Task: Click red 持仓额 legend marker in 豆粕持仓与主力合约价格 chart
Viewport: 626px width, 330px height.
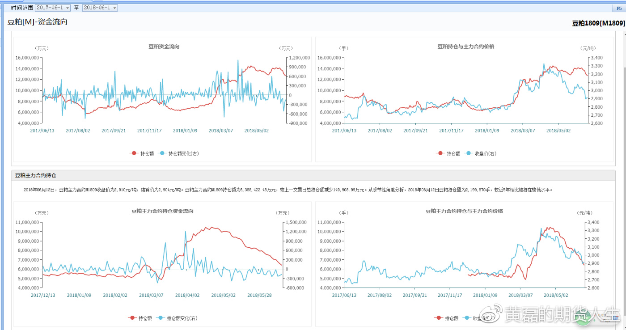Action: [x=440, y=153]
